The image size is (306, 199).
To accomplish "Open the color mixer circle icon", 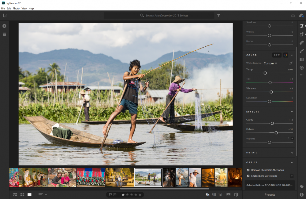I will tap(285, 55).
